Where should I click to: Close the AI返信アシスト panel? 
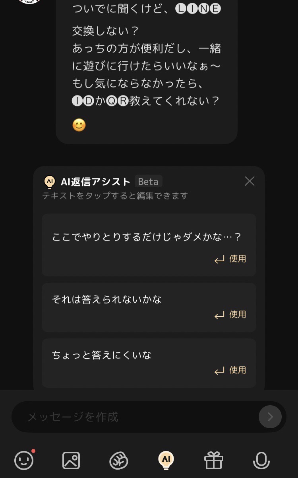250,181
